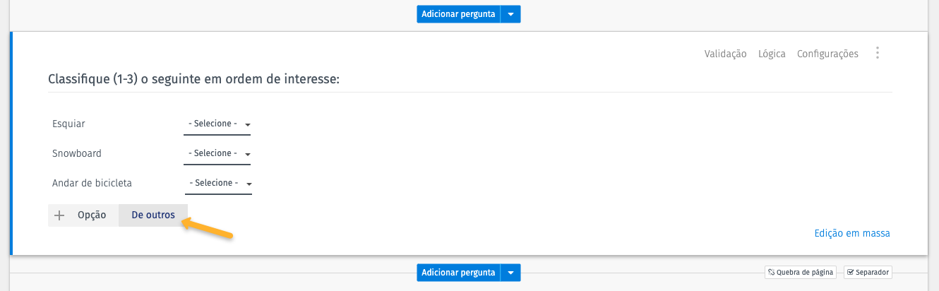Expand the bottom Adicionar pergunta dropdown arrow

(510, 272)
